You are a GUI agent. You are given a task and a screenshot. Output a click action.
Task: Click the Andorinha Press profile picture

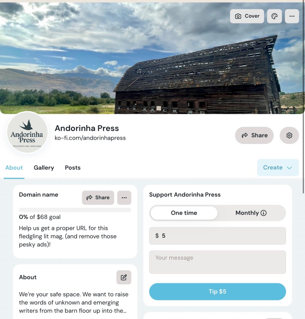click(x=27, y=133)
